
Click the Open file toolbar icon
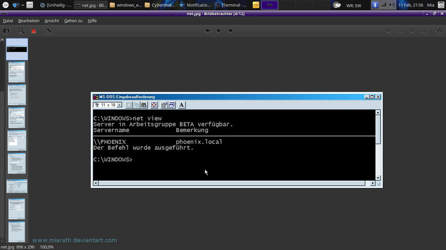(x=6, y=31)
